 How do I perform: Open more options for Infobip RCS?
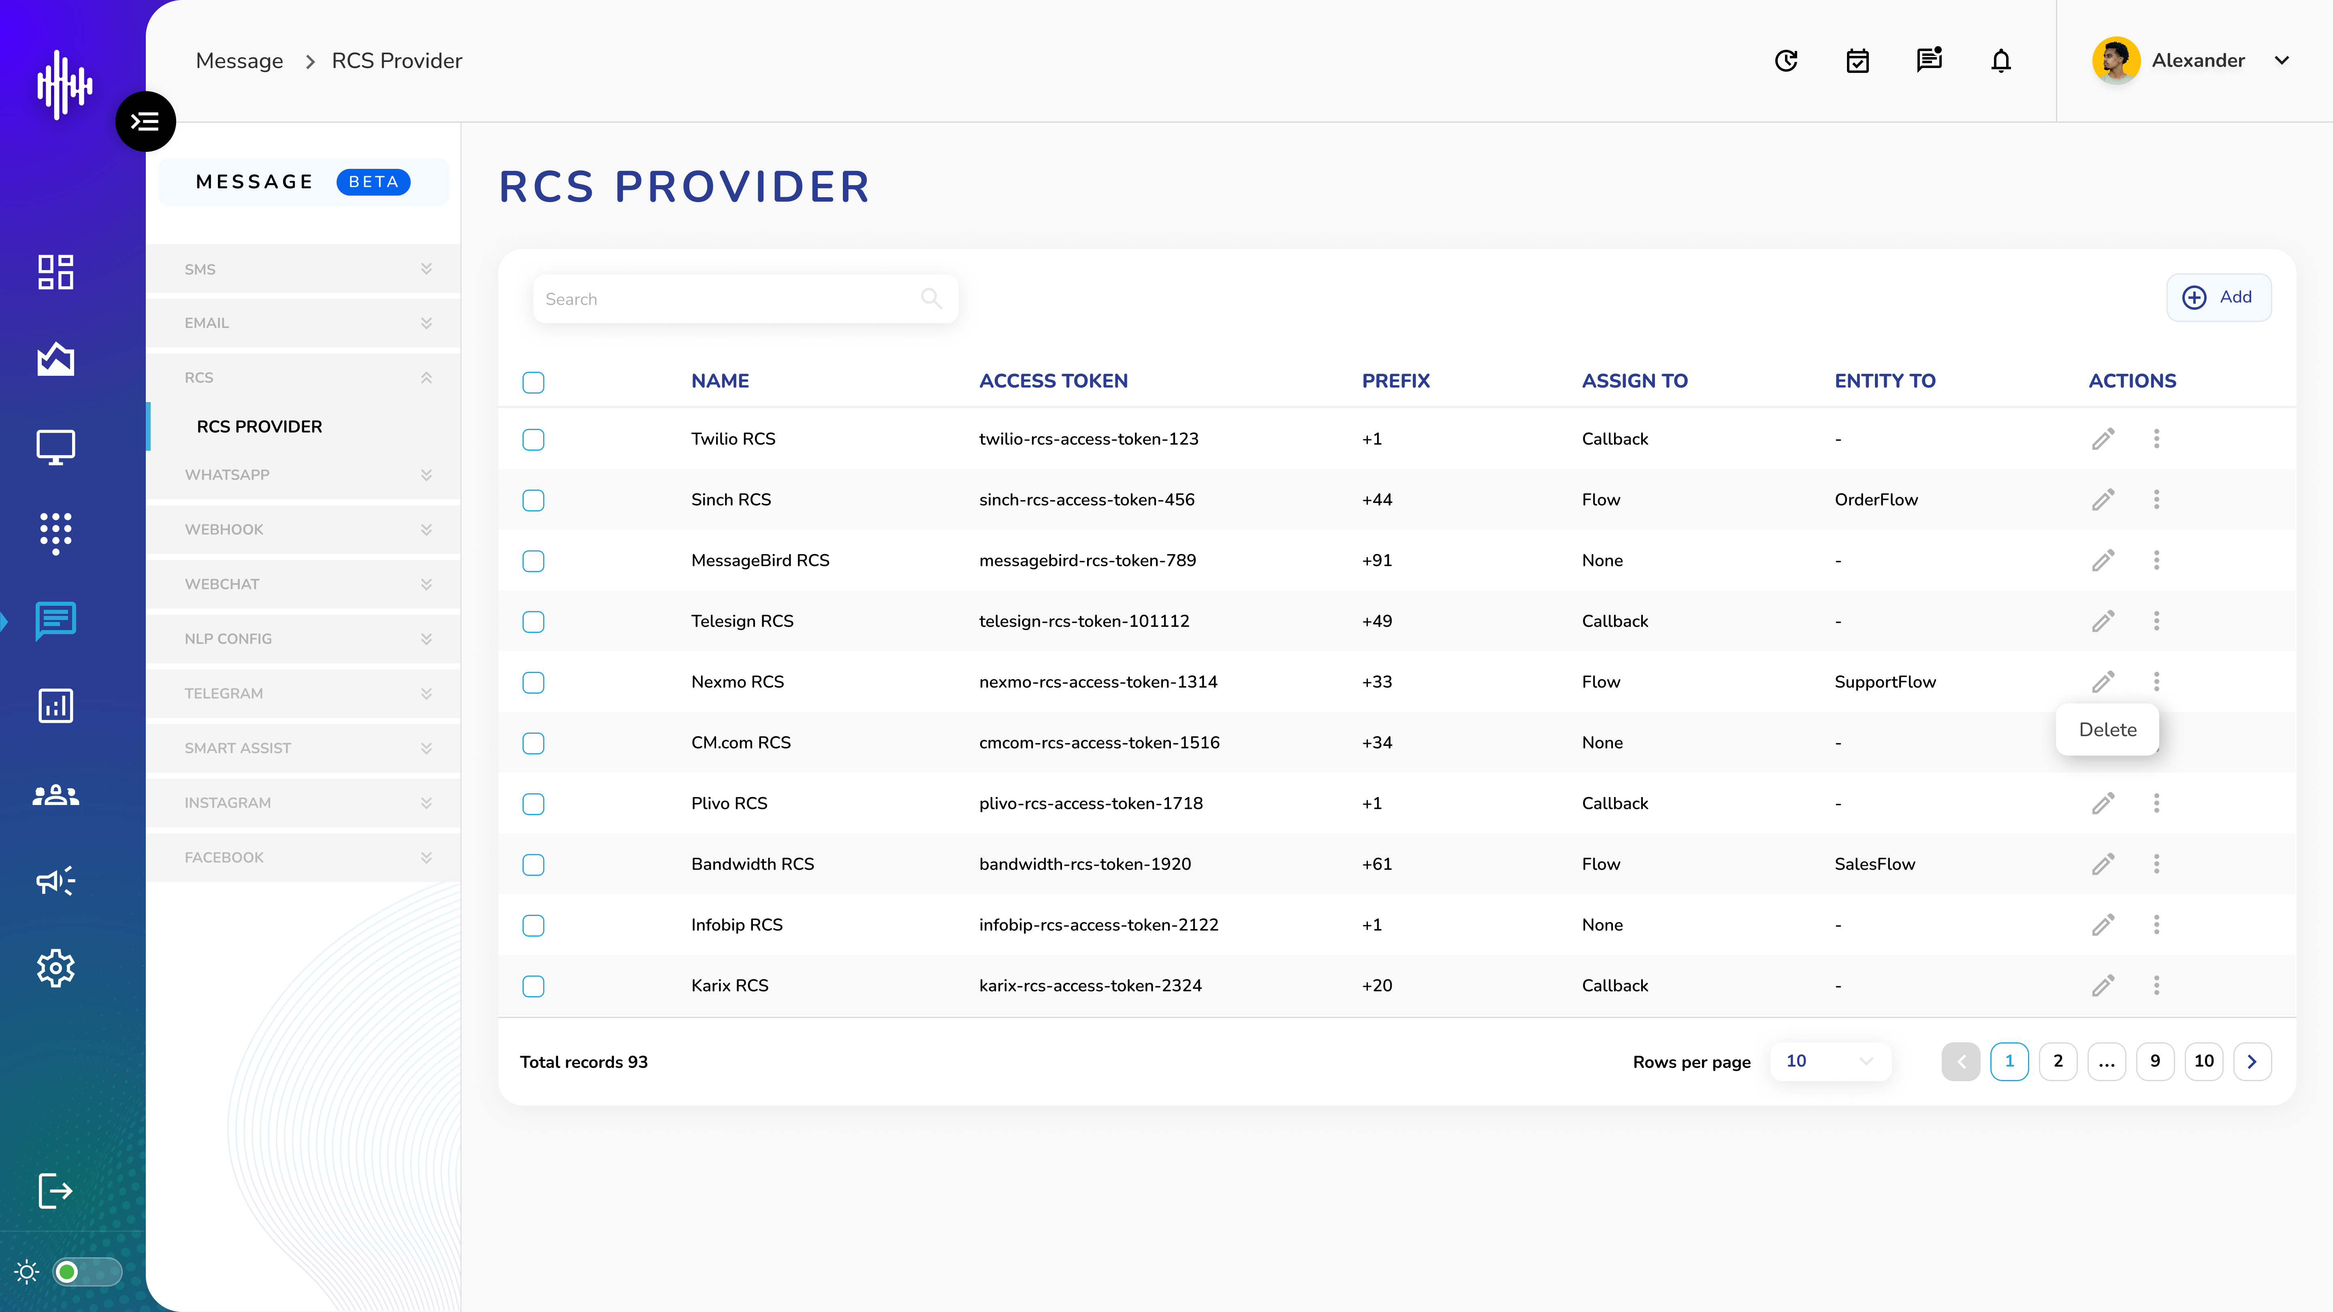(2156, 924)
